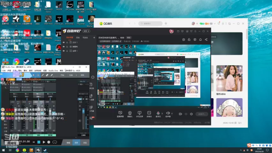Screen dimensions: 272x153
Task: Open the streamer avatar profile
Action: click(171, 31)
